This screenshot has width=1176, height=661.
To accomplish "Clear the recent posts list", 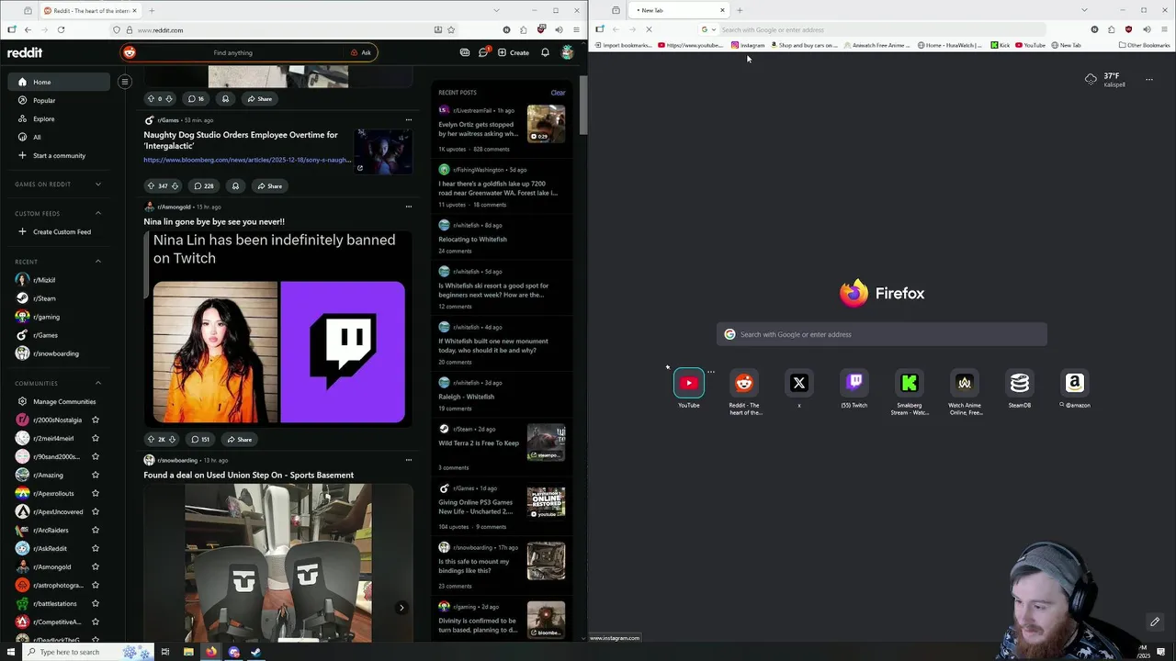I will pyautogui.click(x=558, y=93).
